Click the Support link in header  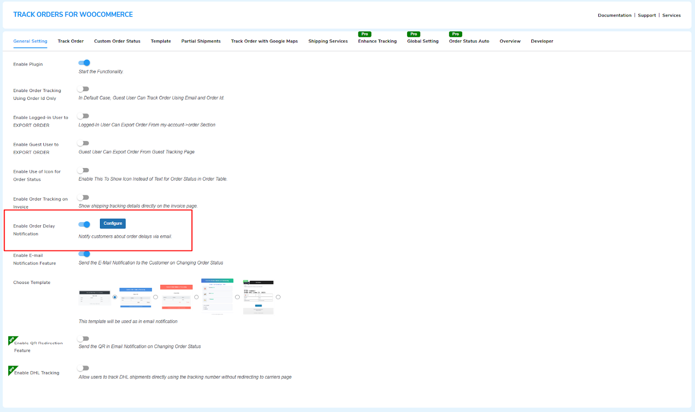pyautogui.click(x=647, y=15)
